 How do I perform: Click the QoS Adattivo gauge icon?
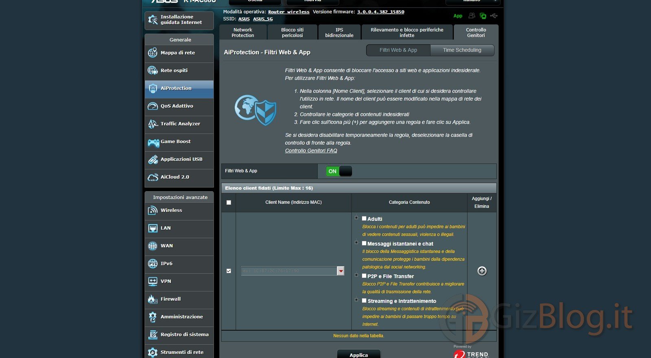[x=153, y=106]
